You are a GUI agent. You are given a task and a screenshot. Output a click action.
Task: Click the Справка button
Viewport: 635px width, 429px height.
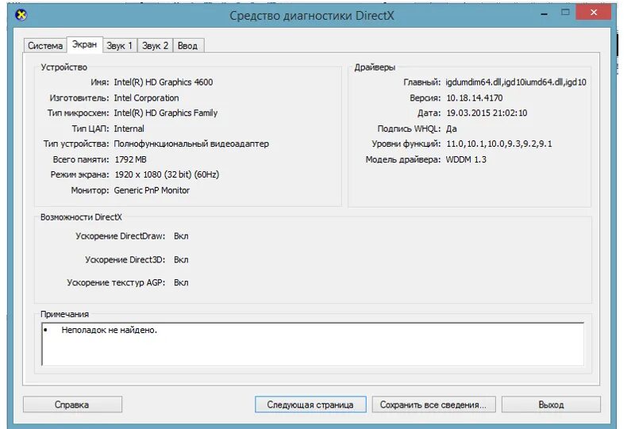pyautogui.click(x=72, y=404)
